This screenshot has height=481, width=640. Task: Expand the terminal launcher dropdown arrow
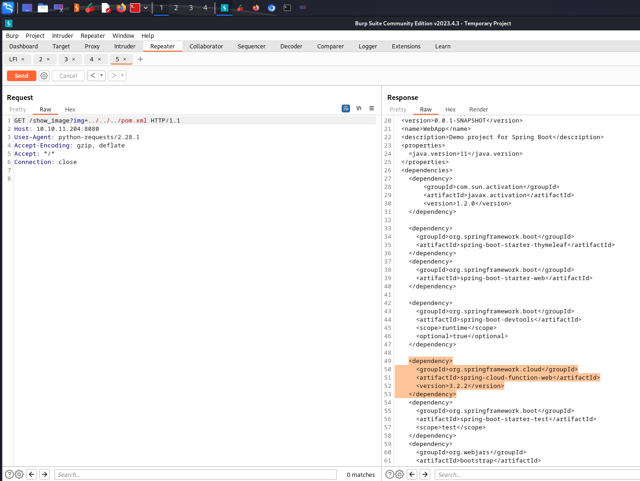coord(146,8)
